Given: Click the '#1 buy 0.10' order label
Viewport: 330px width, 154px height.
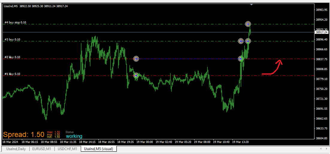Looking at the screenshot, I should 13,74.
